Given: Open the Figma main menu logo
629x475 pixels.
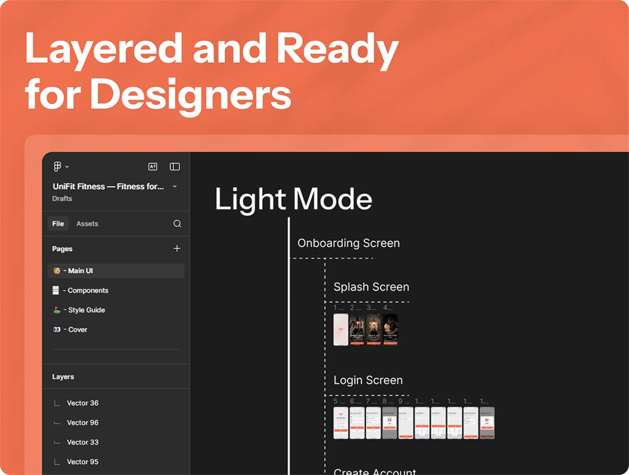Looking at the screenshot, I should (x=58, y=166).
